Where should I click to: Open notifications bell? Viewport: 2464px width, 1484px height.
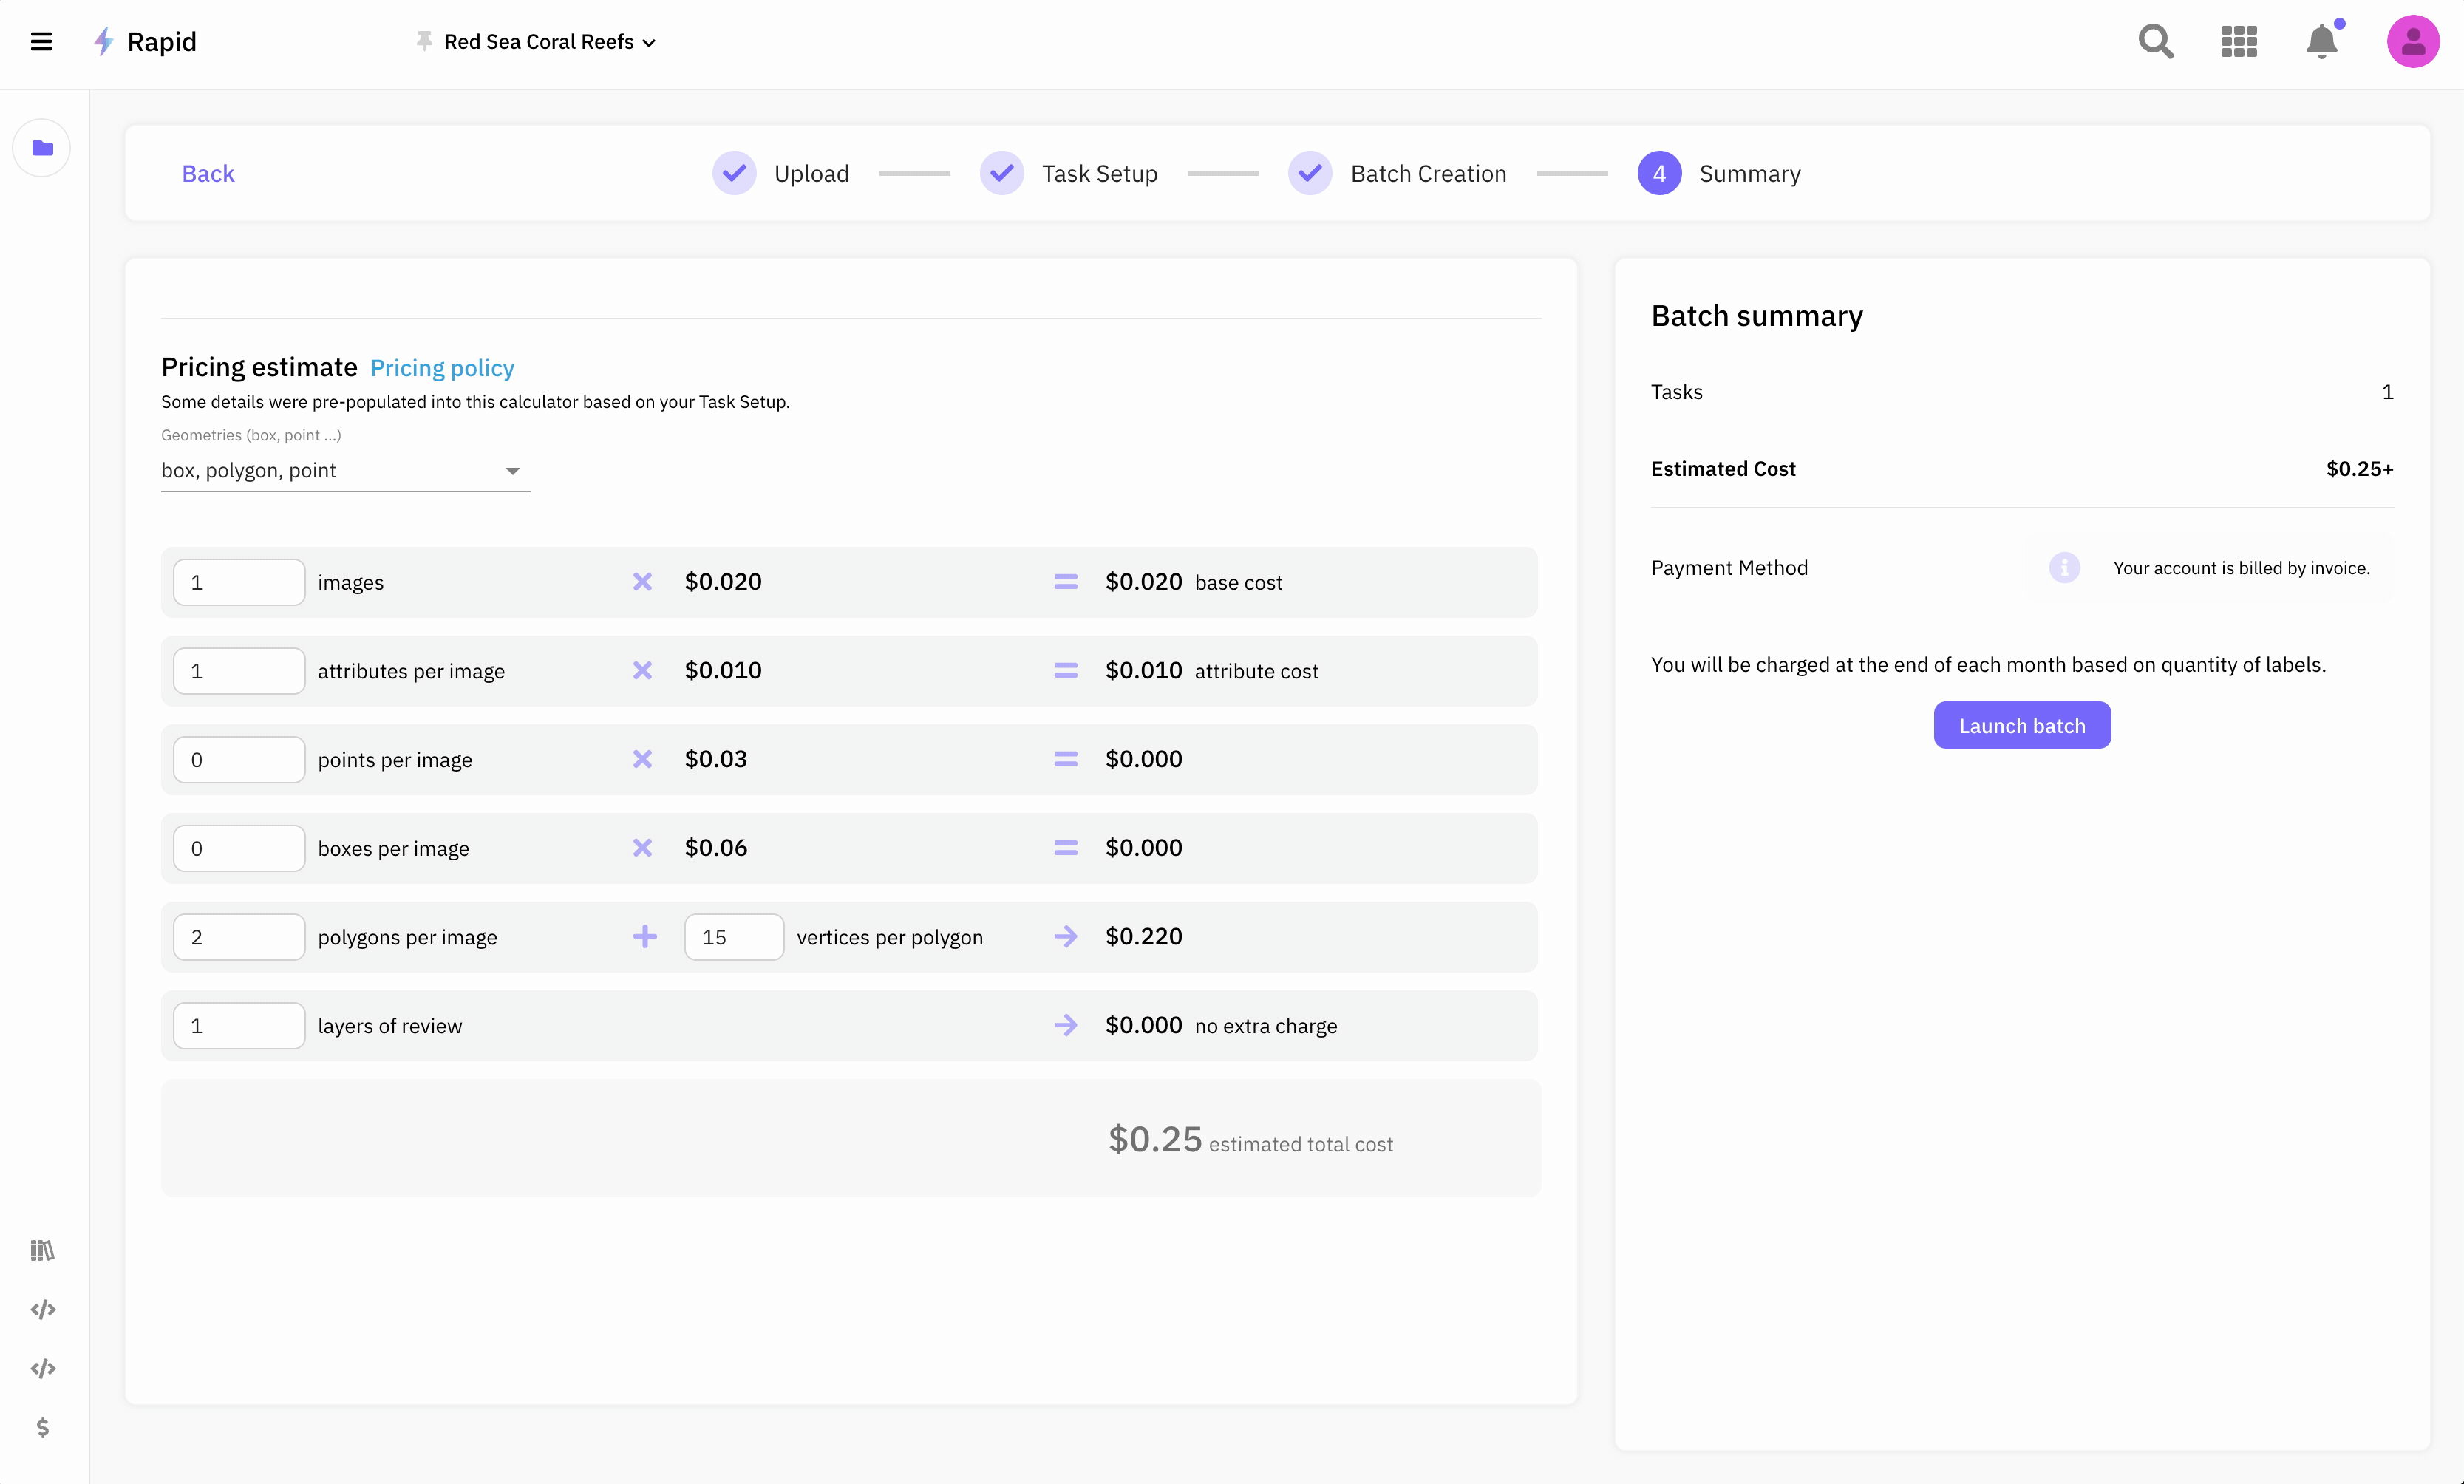(x=2321, y=41)
